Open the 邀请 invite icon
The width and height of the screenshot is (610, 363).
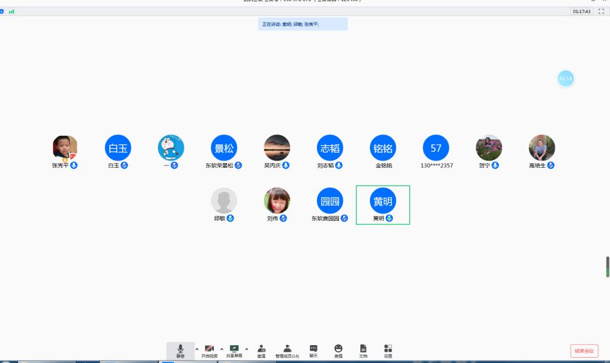(261, 351)
